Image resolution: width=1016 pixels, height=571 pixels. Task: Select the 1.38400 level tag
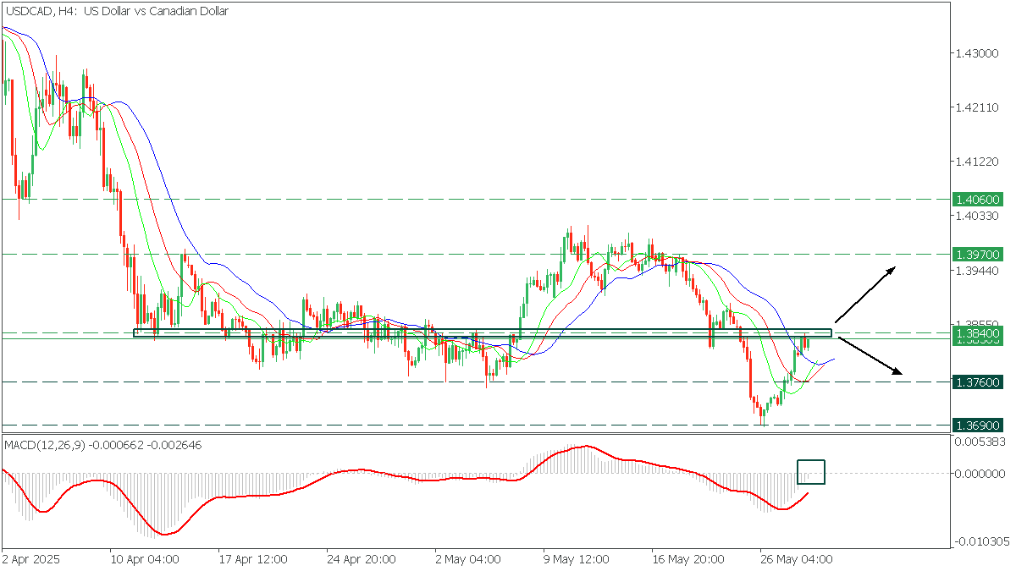[978, 334]
